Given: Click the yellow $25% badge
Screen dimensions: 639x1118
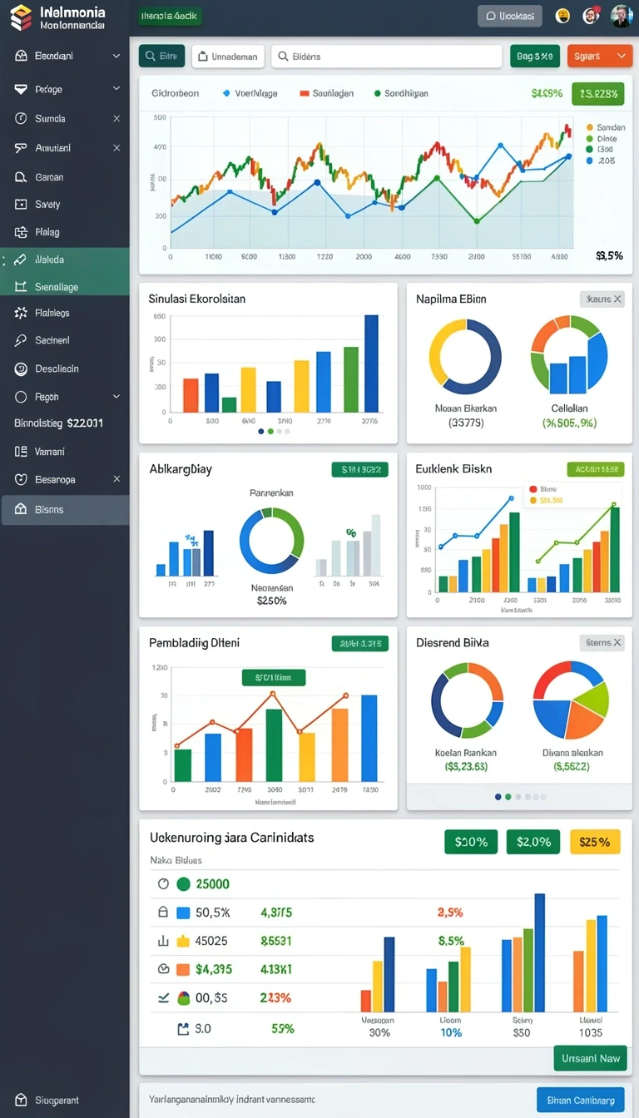Looking at the screenshot, I should pos(595,841).
